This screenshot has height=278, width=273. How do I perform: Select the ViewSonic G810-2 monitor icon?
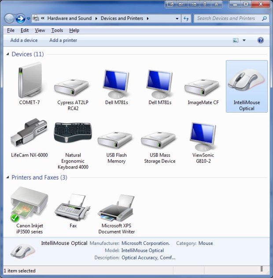coord(203,136)
